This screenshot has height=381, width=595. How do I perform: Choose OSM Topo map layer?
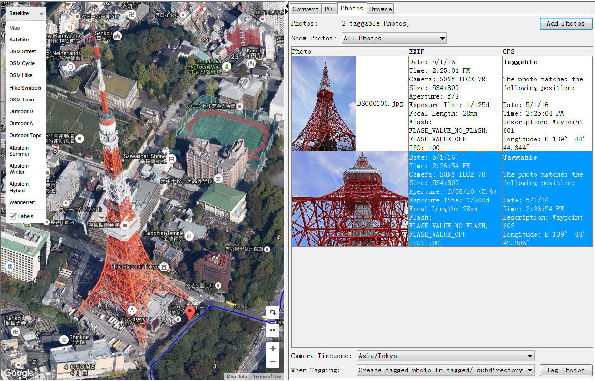click(x=22, y=100)
